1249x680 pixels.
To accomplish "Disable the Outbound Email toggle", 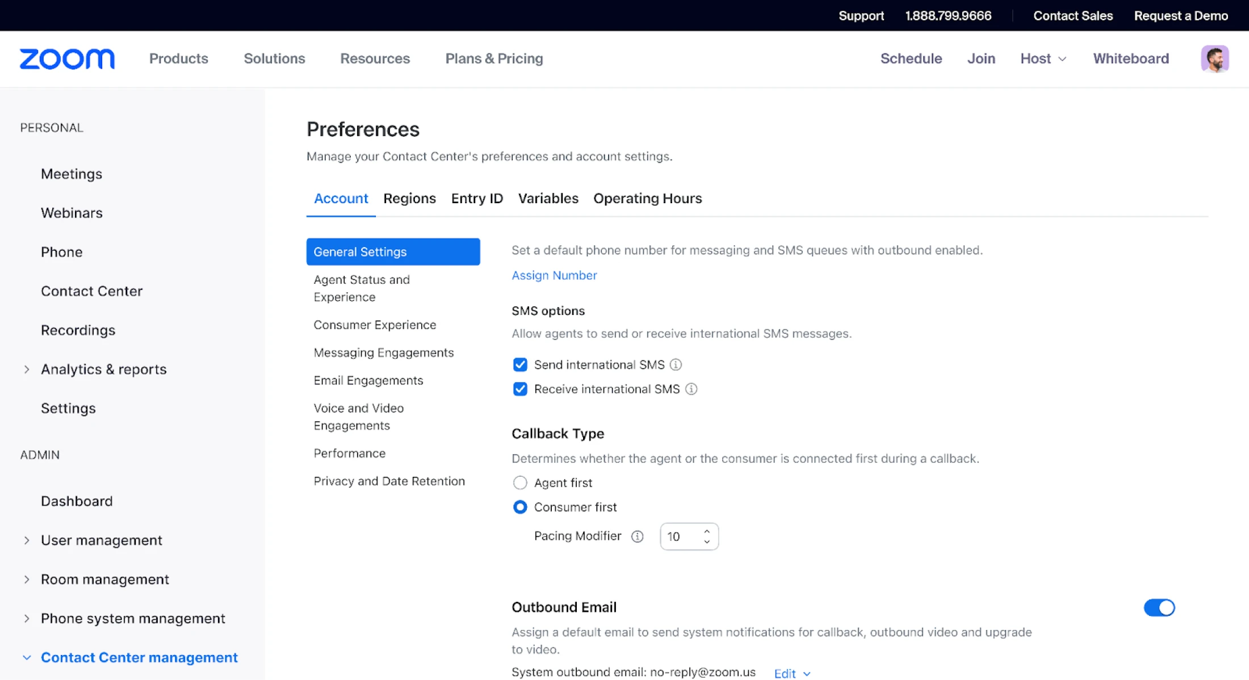I will 1159,607.
